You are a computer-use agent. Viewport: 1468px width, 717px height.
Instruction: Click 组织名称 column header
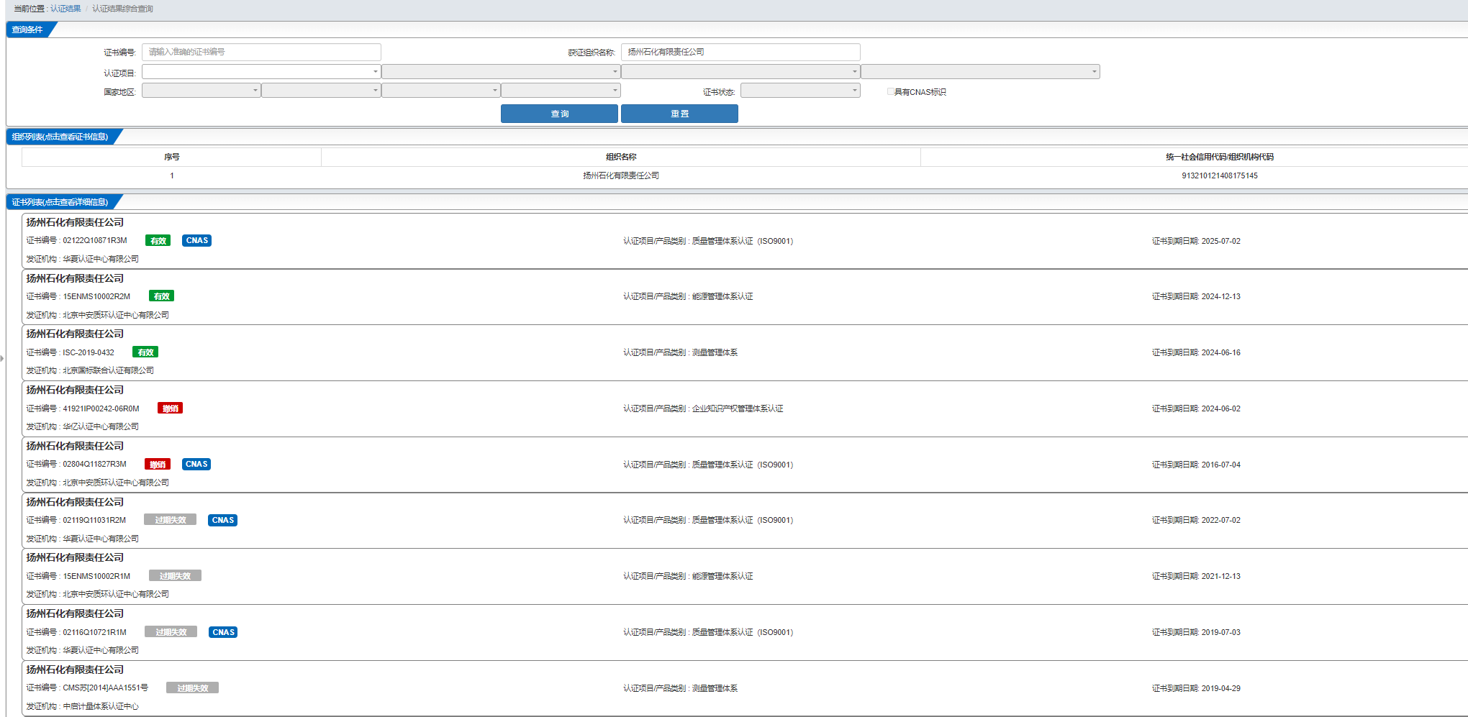(x=621, y=157)
